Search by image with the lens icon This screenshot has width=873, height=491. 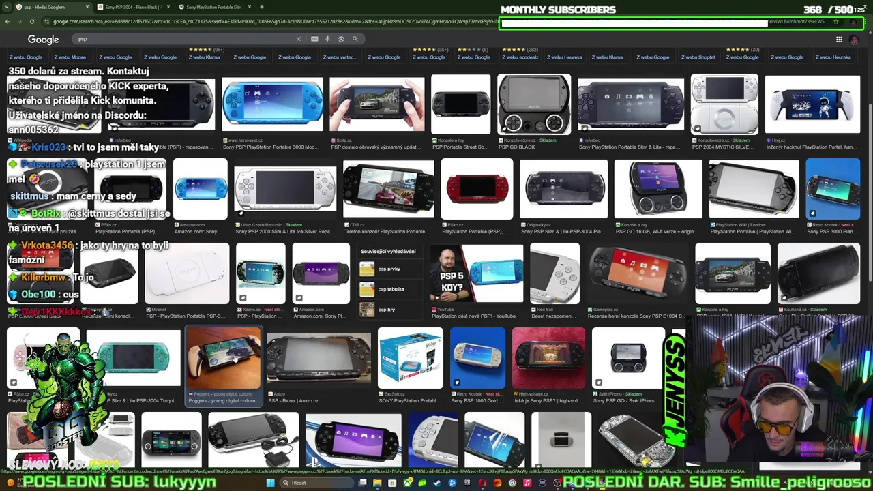[341, 39]
